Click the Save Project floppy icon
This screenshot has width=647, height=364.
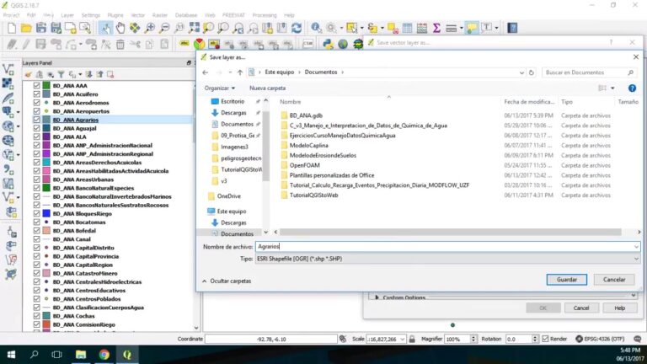40,28
